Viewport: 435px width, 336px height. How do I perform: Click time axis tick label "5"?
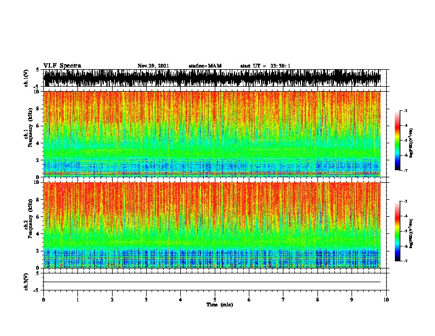215,300
